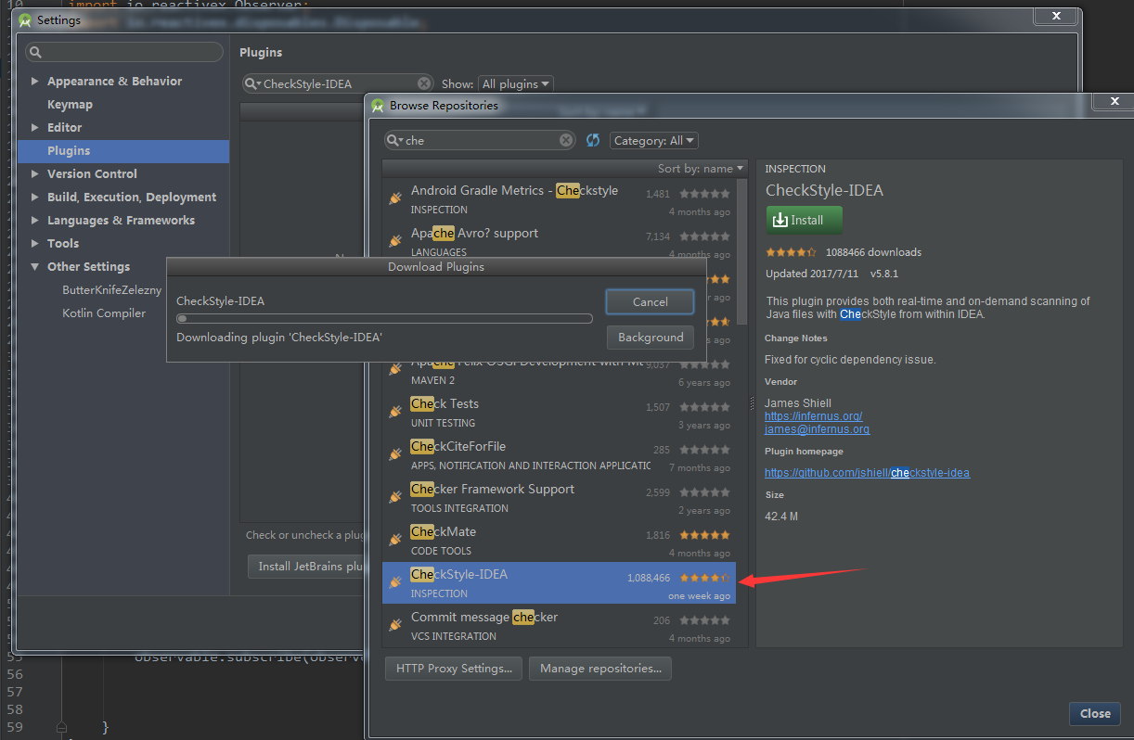Collapse the Other Settings node

35,267
